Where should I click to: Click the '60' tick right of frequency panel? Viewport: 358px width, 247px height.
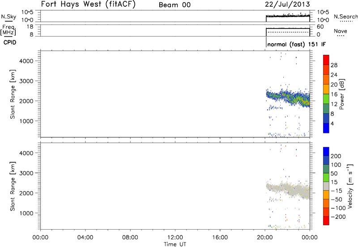tap(320, 27)
